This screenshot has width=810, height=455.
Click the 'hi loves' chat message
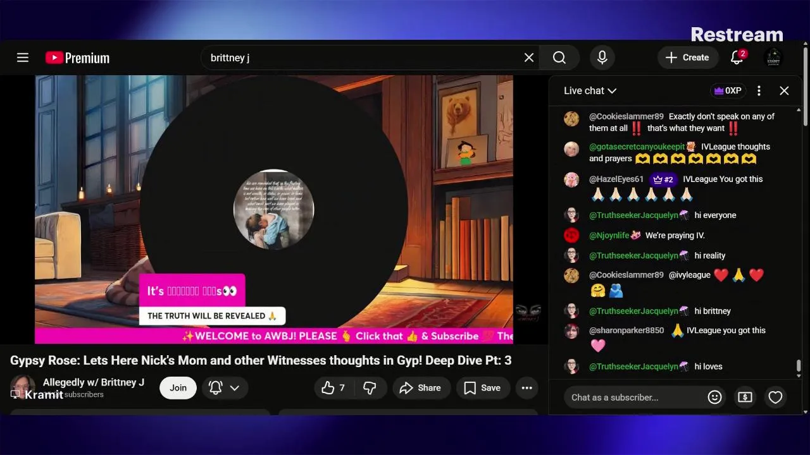pos(708,367)
